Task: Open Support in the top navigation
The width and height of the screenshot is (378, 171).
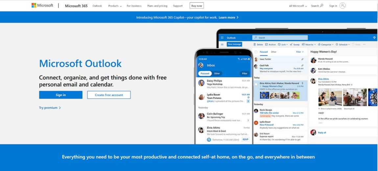Action: click(178, 6)
